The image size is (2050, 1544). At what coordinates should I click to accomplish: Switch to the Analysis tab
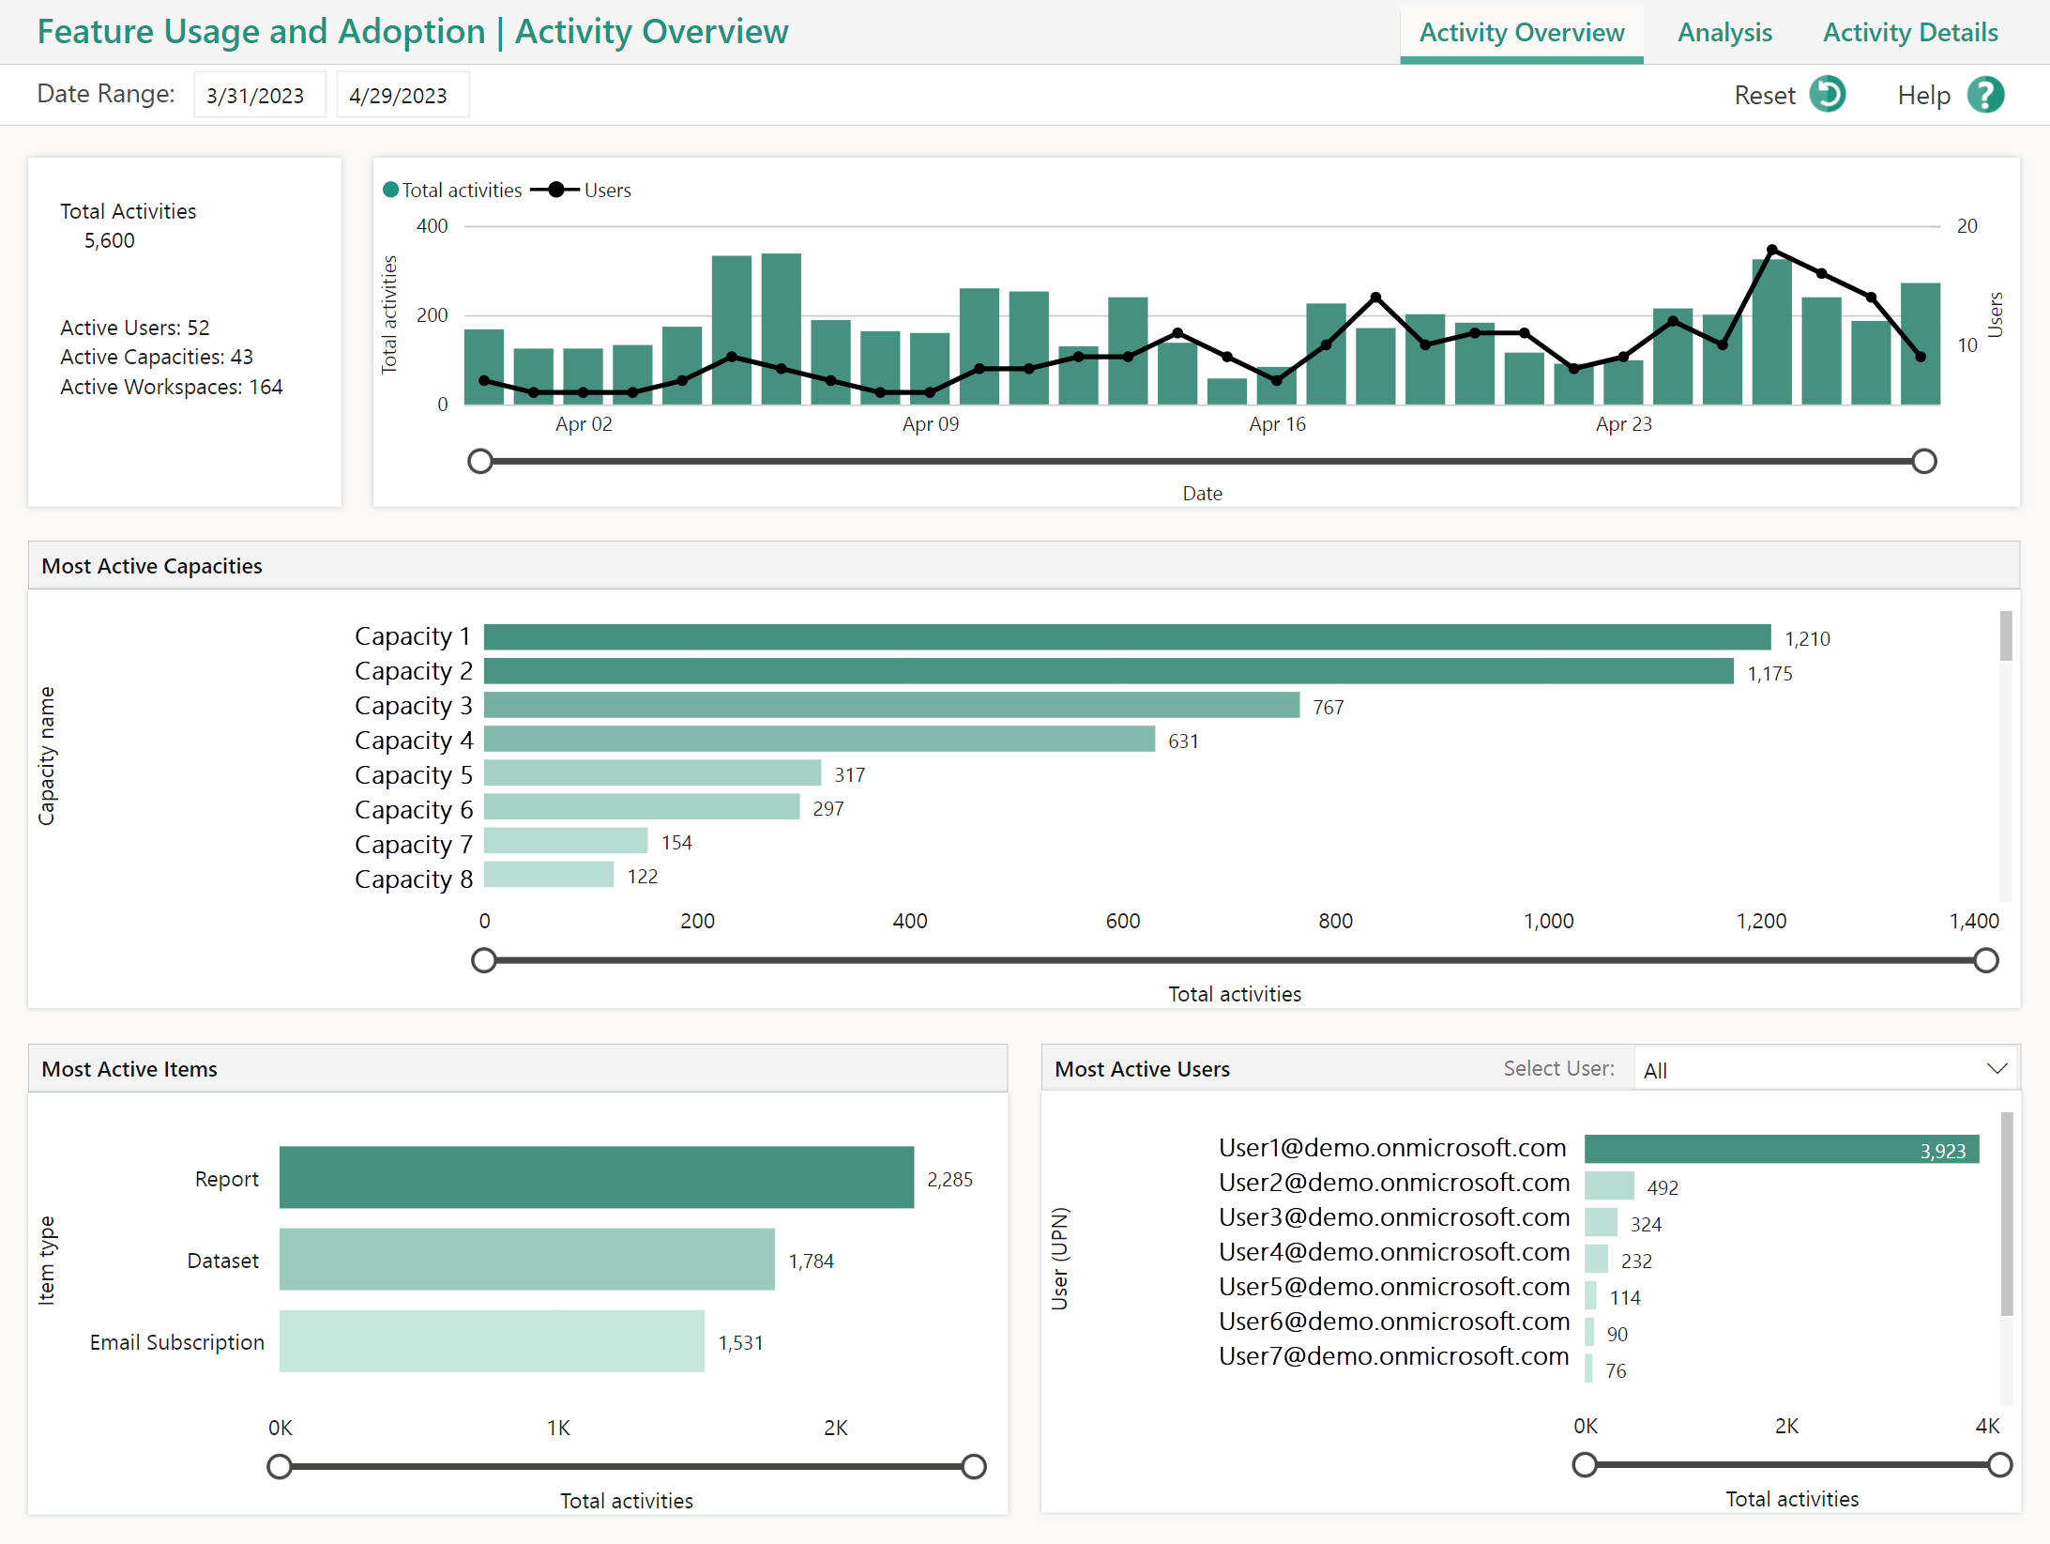click(x=1721, y=29)
